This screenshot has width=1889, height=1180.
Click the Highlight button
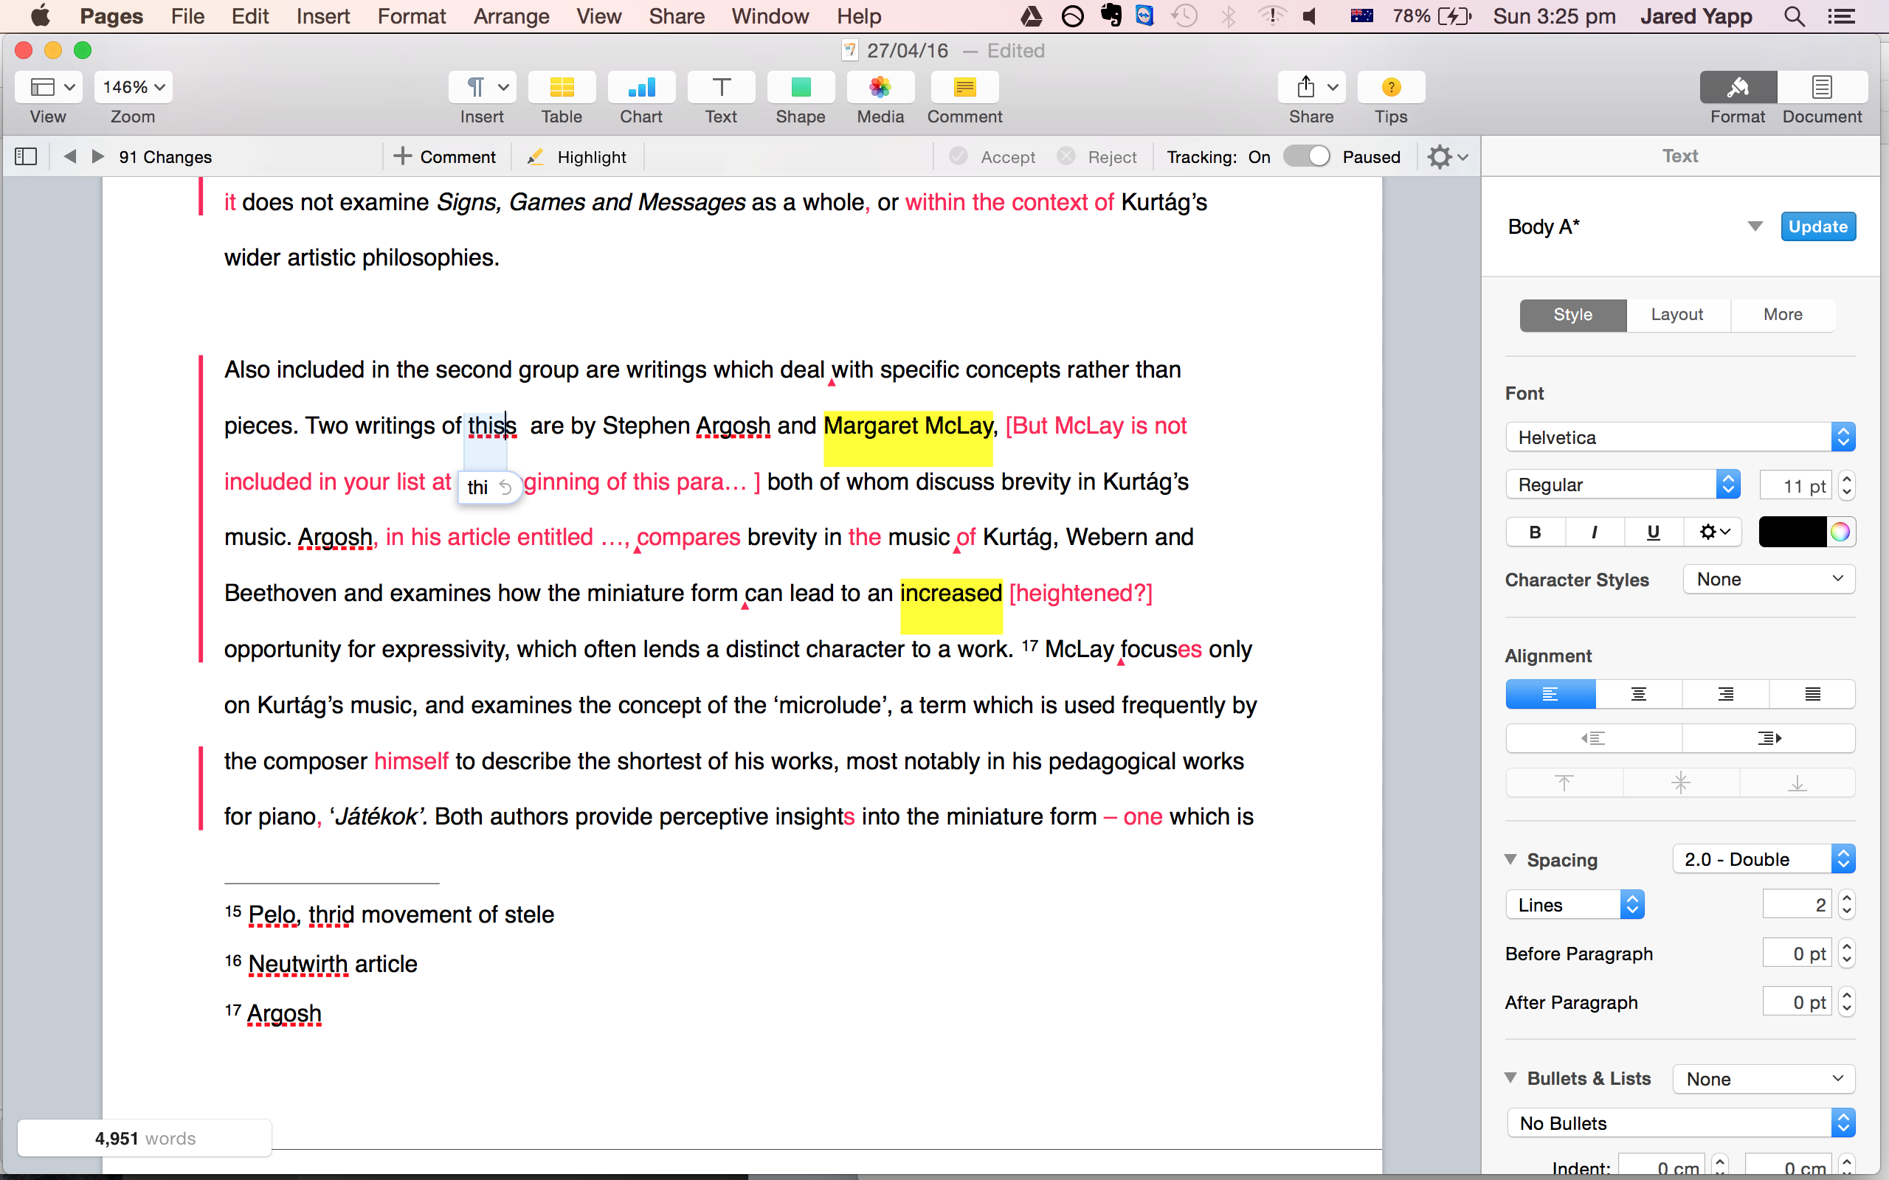[578, 157]
